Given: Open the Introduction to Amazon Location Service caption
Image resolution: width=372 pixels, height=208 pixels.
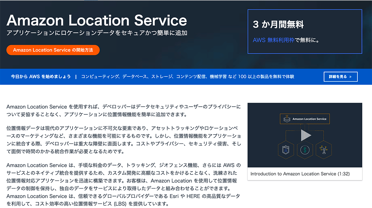Looking at the screenshot, I should click(x=300, y=174).
